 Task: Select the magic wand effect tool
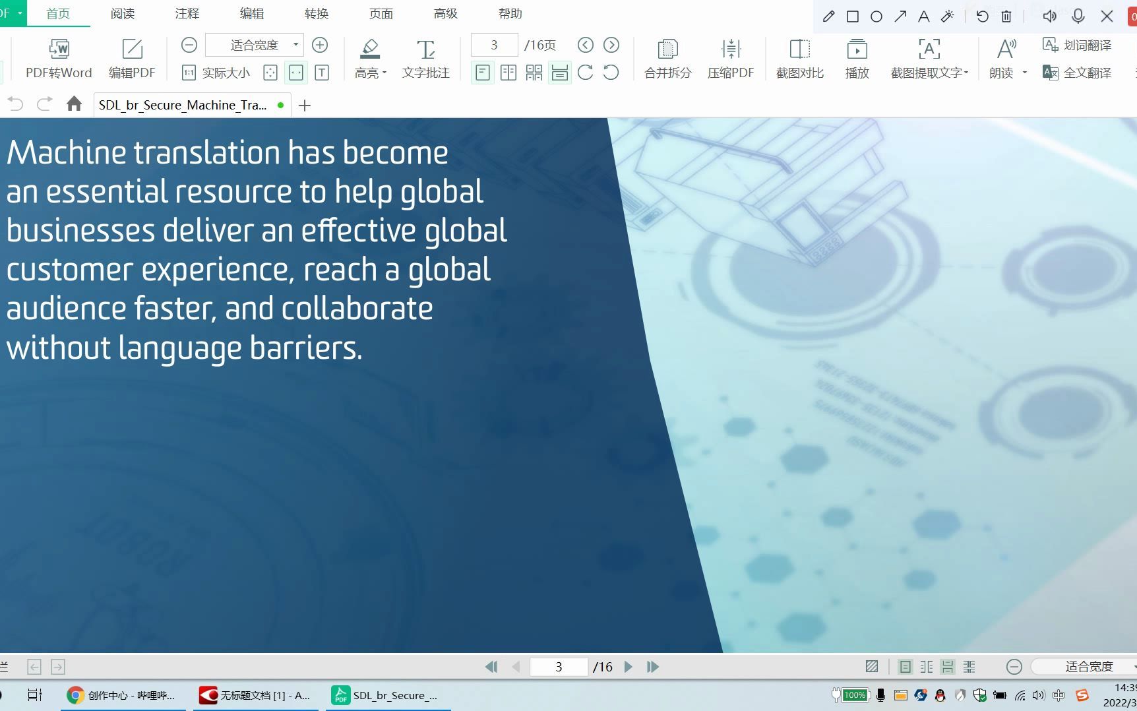pos(948,16)
